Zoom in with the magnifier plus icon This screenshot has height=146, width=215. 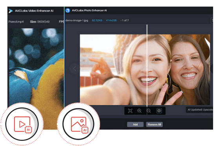tap(139, 110)
